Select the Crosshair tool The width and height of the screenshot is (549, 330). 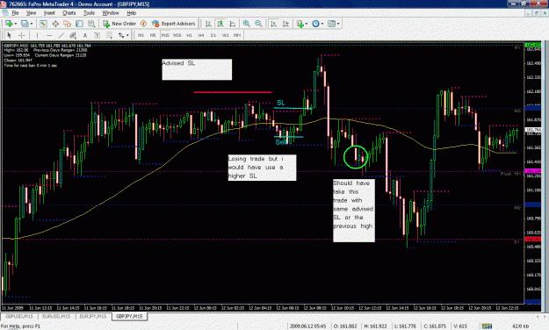click(x=22, y=35)
